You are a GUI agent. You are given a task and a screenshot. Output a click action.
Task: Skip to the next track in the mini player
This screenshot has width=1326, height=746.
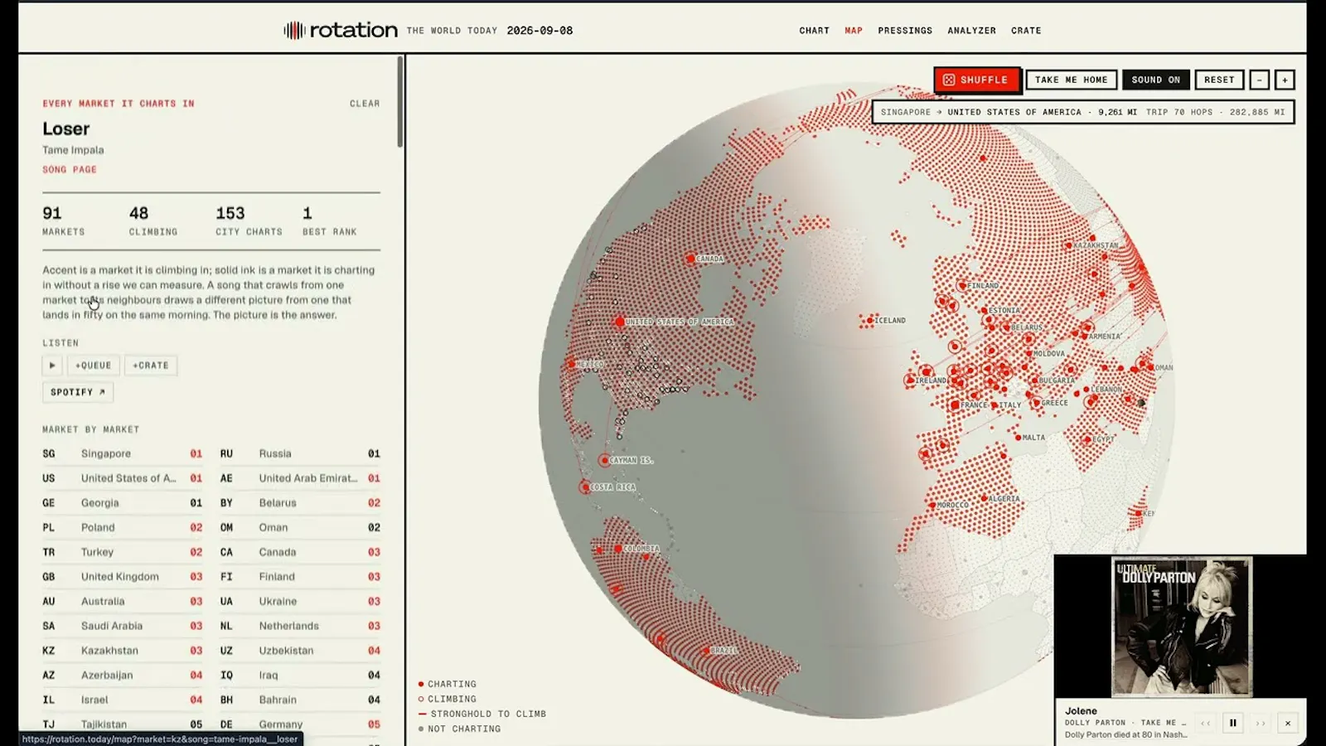tap(1261, 723)
